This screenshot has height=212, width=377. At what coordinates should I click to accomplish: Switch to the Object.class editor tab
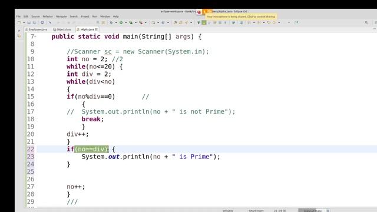point(62,29)
